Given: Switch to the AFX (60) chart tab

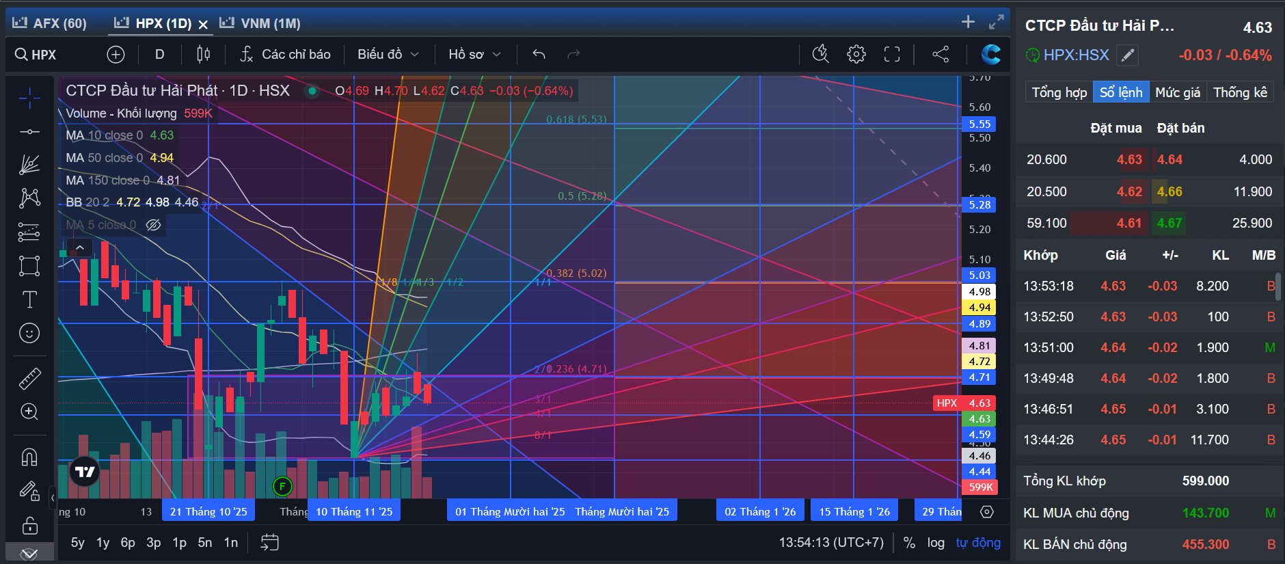Looking at the screenshot, I should pyautogui.click(x=50, y=23).
